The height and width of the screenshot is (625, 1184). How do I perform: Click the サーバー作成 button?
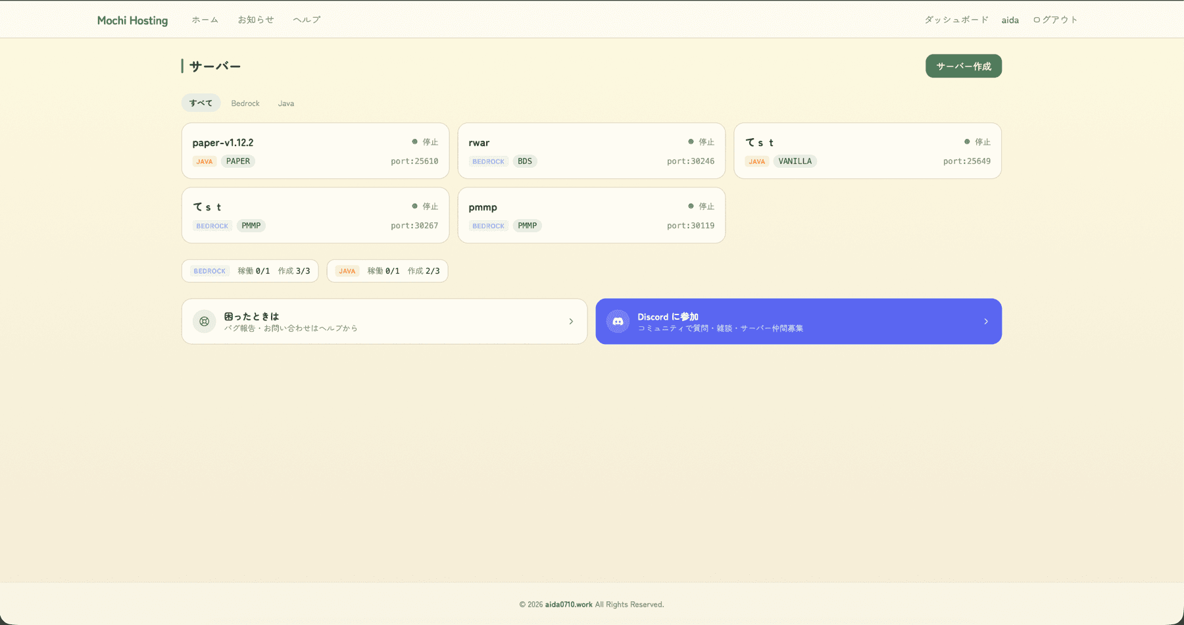[x=964, y=66]
